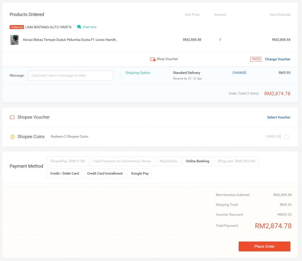Click the chat now link text
Screen dimensions: 302x261
pos(89,27)
